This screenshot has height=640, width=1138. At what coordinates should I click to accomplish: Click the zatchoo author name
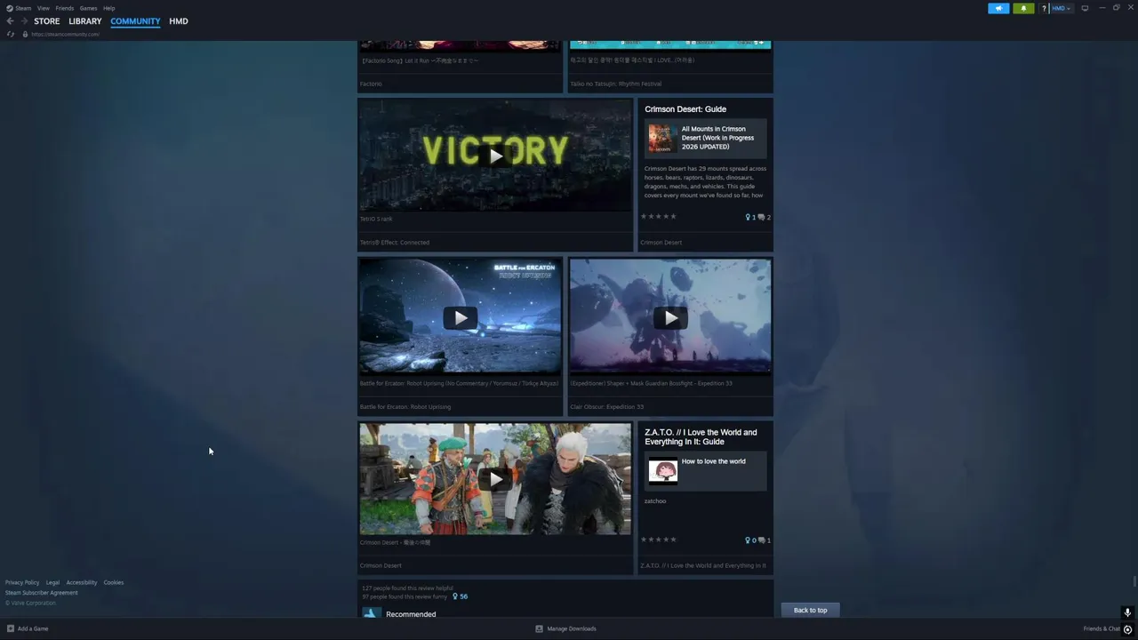coord(655,501)
